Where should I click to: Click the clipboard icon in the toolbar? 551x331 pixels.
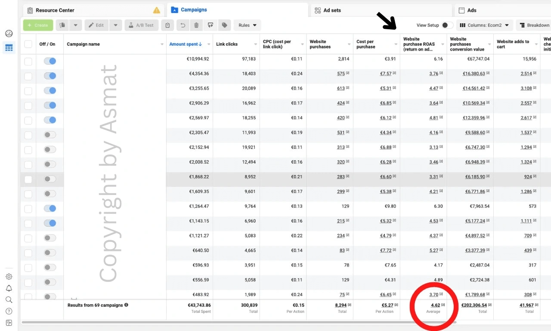(x=167, y=25)
